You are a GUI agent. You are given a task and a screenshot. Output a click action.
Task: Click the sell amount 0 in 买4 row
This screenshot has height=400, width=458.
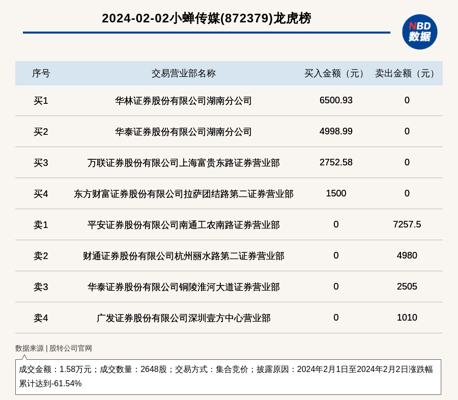(407, 193)
